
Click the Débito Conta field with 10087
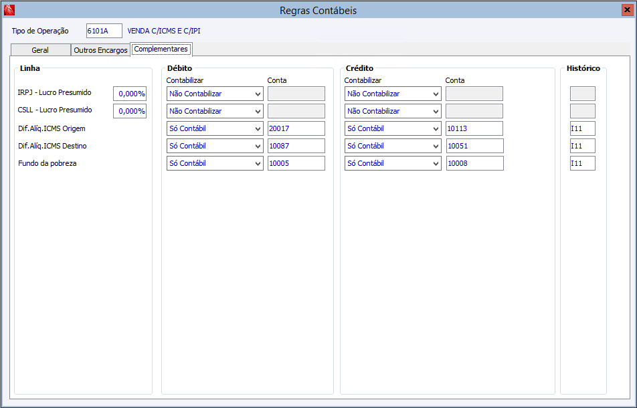coord(296,146)
